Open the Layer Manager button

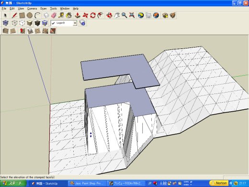pos(82,23)
